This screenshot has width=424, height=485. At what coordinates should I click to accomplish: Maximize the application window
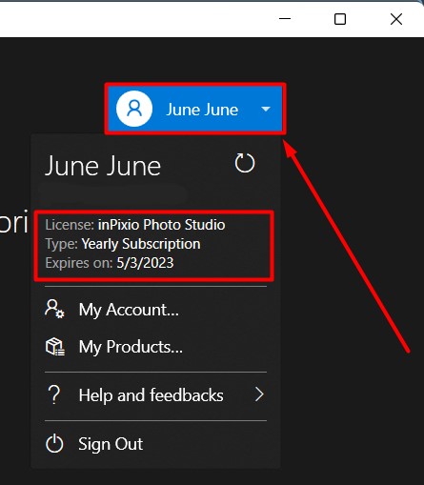[x=340, y=19]
